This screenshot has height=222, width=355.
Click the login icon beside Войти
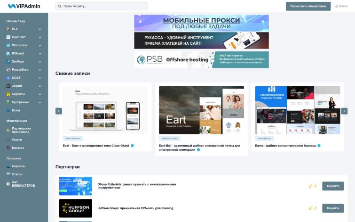[336, 6]
